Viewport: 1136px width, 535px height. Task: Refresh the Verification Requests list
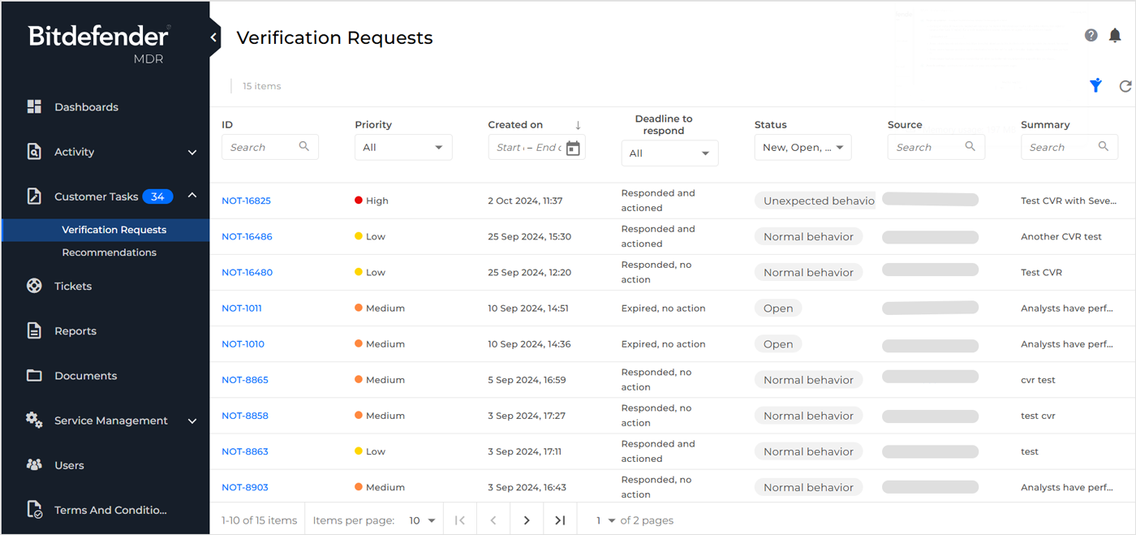[x=1125, y=85]
